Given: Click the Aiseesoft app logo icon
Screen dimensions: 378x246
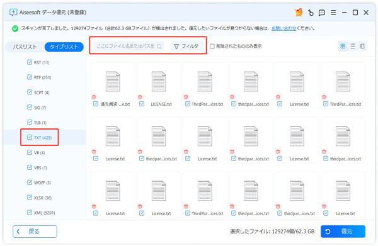Looking at the screenshot, I should 13,13.
